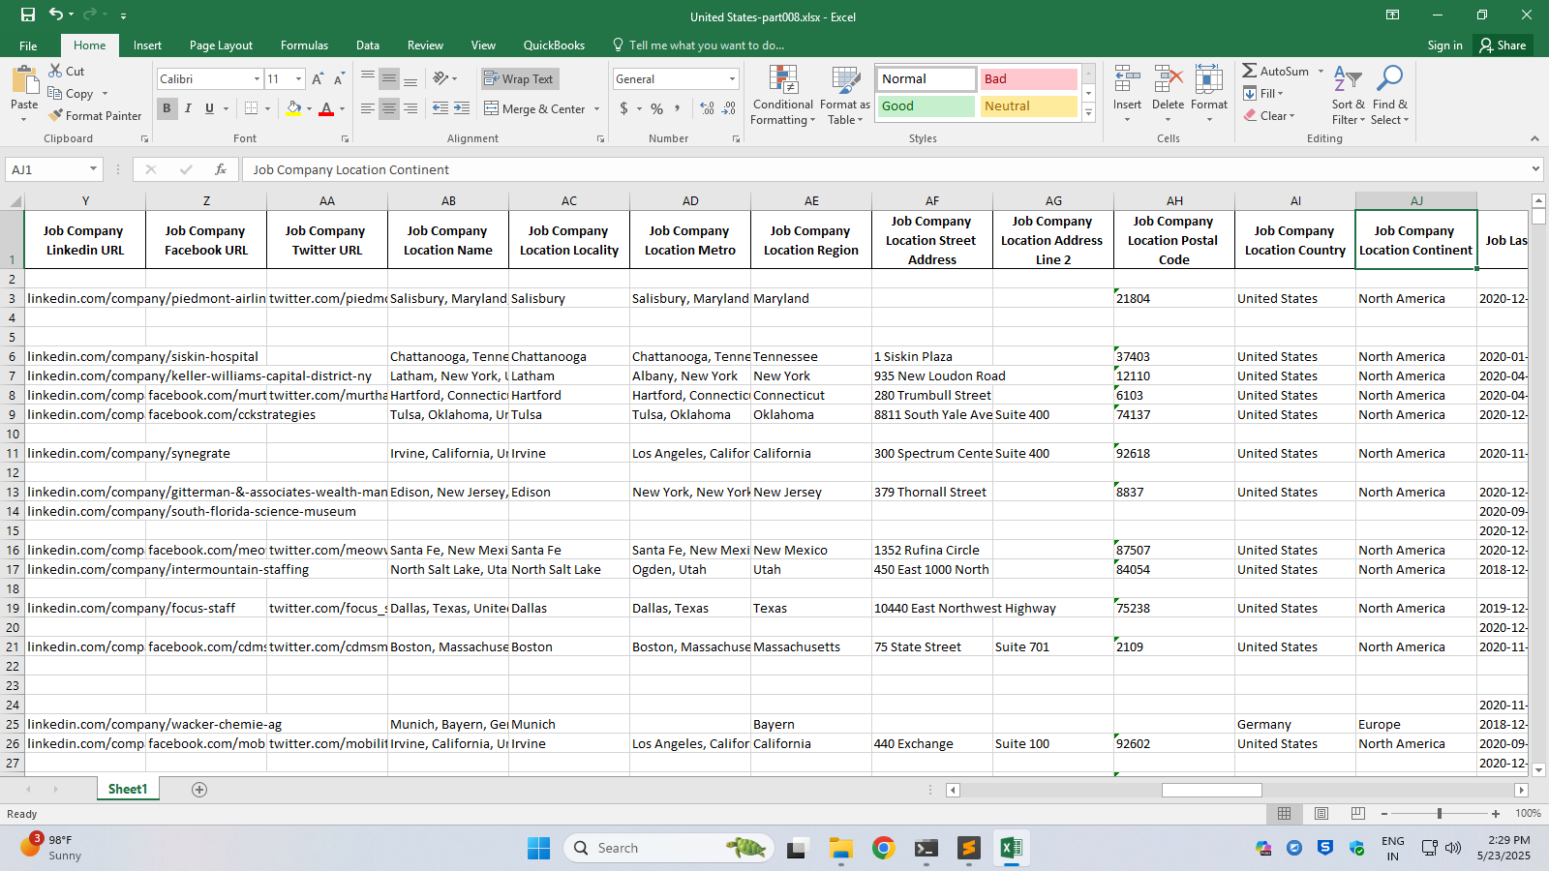Click the Paste clipboard icon
The height and width of the screenshot is (871, 1549).
pyautogui.click(x=24, y=79)
